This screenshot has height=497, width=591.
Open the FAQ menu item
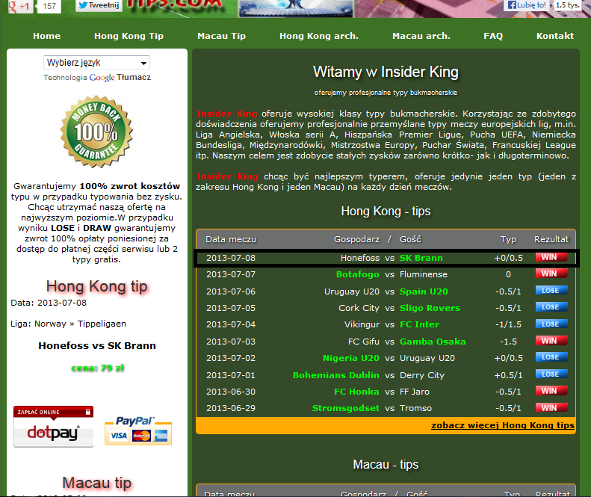pyautogui.click(x=493, y=36)
